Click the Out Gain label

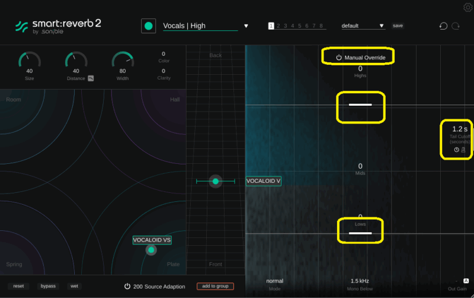tap(457, 289)
